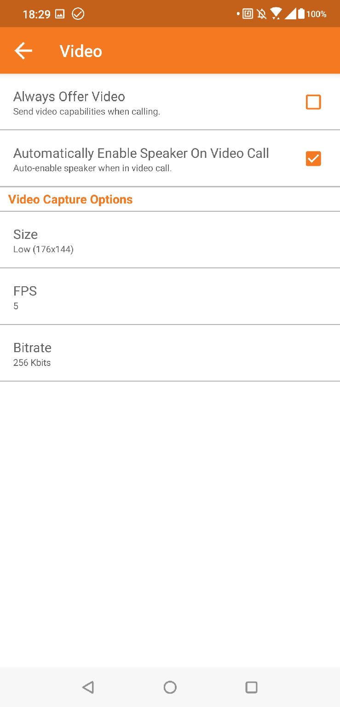Tap the checkmark circle status icon

(78, 14)
